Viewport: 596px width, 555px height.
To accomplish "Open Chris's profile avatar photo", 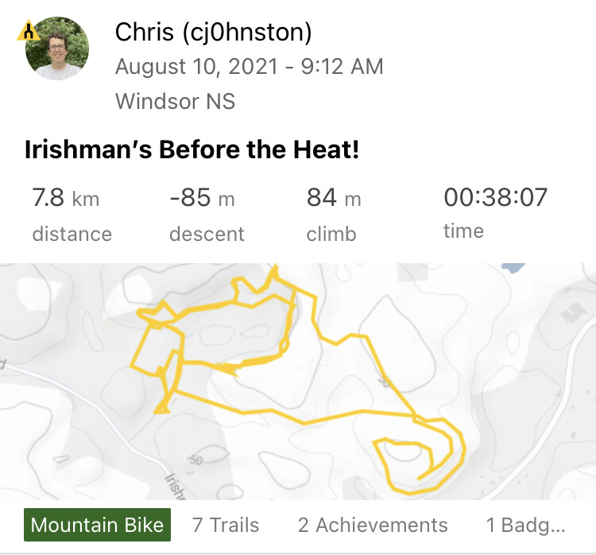I will point(57,49).
